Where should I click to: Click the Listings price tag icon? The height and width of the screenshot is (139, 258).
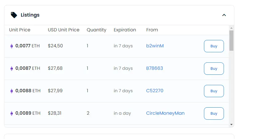click(14, 15)
